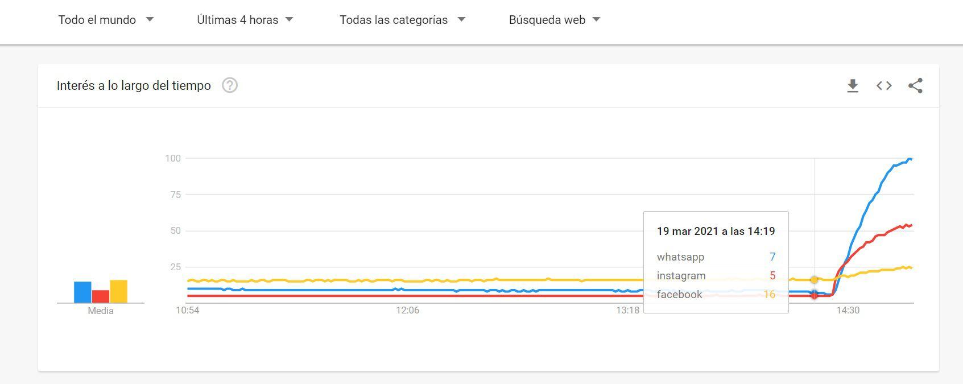The width and height of the screenshot is (963, 384).
Task: Click the yellow facebook average bar
Action: tap(118, 291)
